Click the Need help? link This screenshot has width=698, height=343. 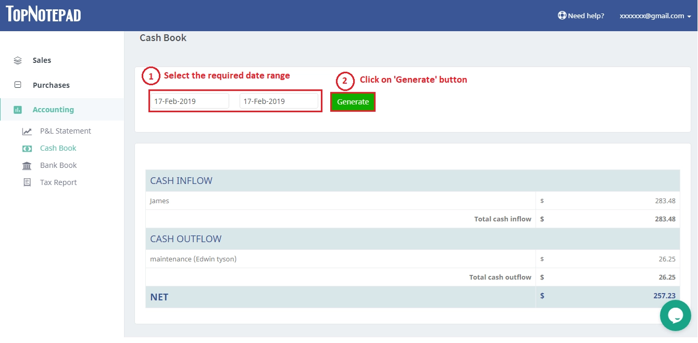pyautogui.click(x=586, y=16)
